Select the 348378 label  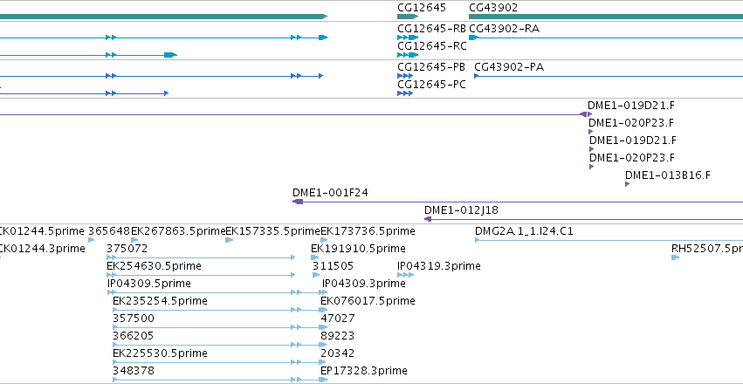click(x=134, y=370)
